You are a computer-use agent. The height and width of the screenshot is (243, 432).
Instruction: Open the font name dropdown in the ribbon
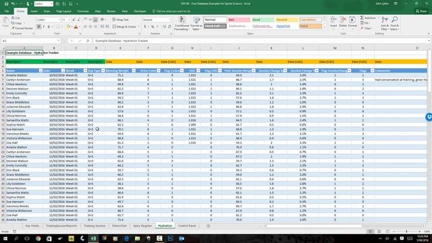(59, 20)
